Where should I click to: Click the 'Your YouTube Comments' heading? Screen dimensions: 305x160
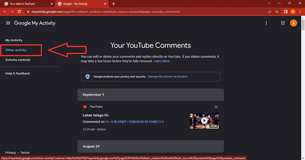(x=151, y=45)
